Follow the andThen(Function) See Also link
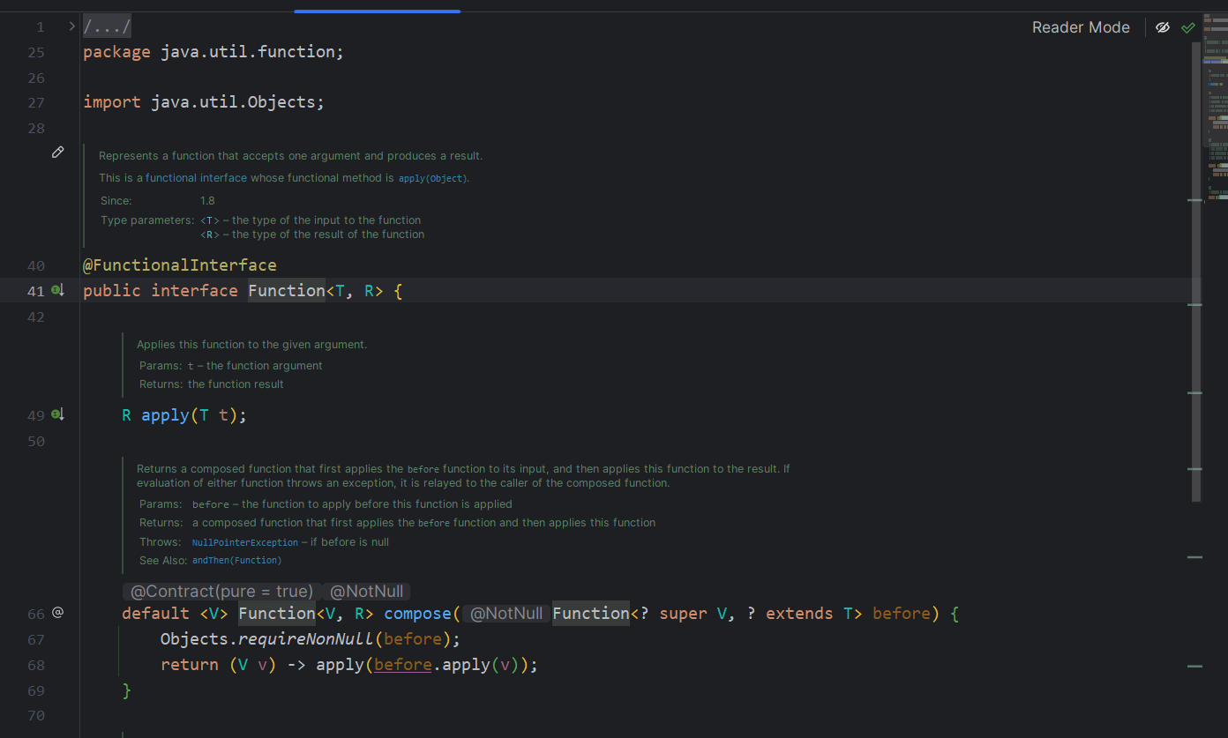The image size is (1228, 738). pyautogui.click(x=236, y=560)
